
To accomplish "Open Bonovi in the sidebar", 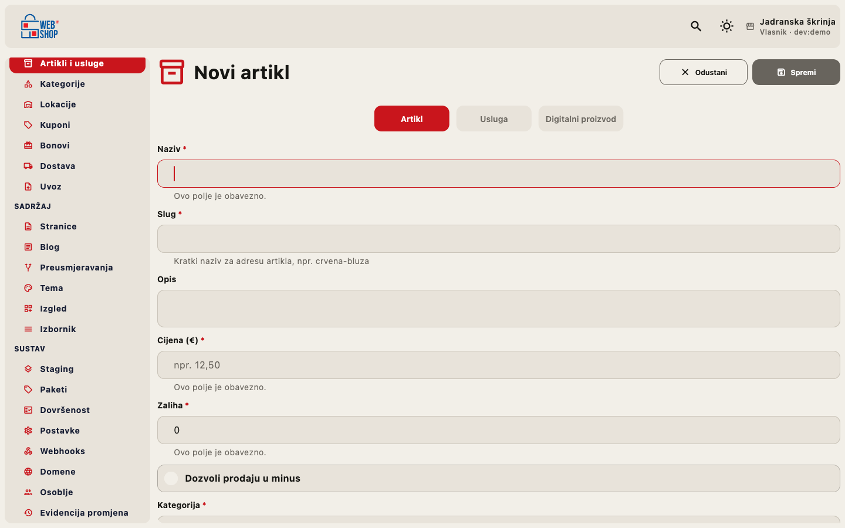I will pyautogui.click(x=77, y=145).
